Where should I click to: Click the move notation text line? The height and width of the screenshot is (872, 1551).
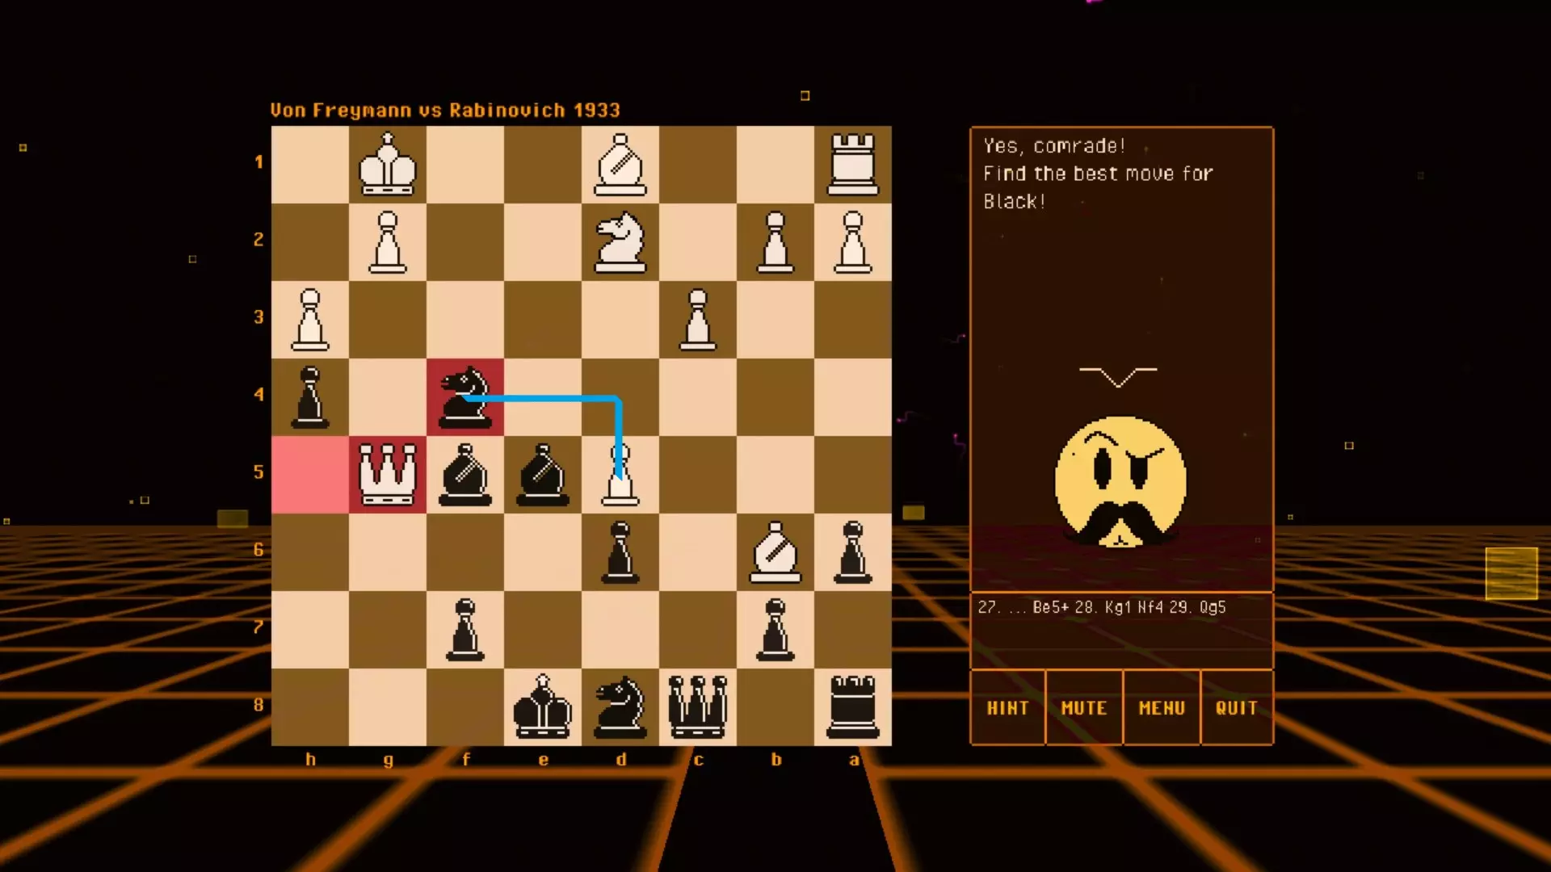click(x=1101, y=607)
